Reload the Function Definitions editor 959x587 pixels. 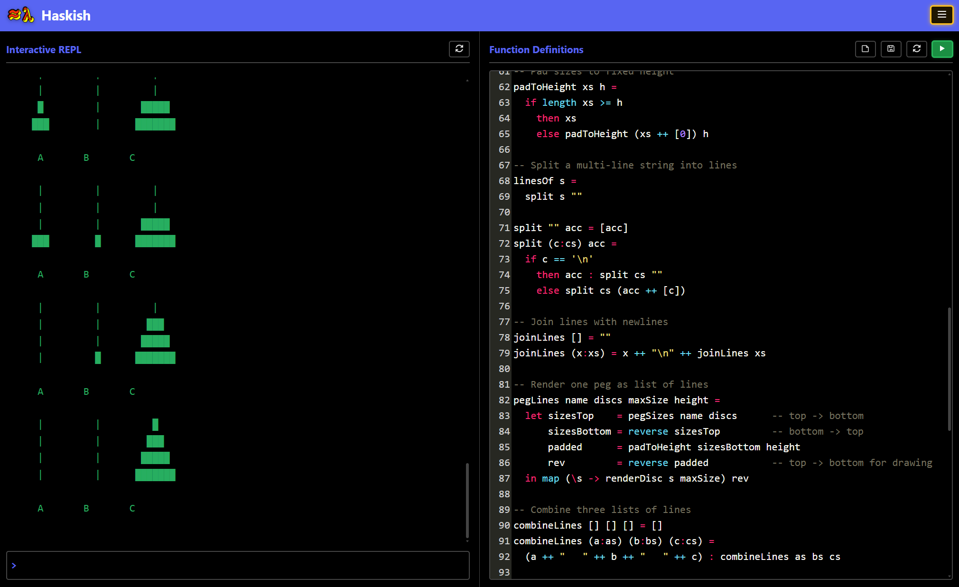tap(916, 49)
